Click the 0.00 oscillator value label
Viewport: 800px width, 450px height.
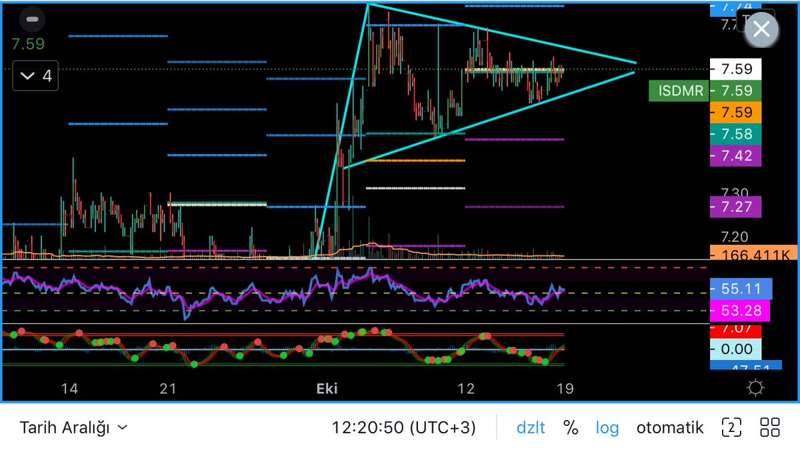point(736,349)
